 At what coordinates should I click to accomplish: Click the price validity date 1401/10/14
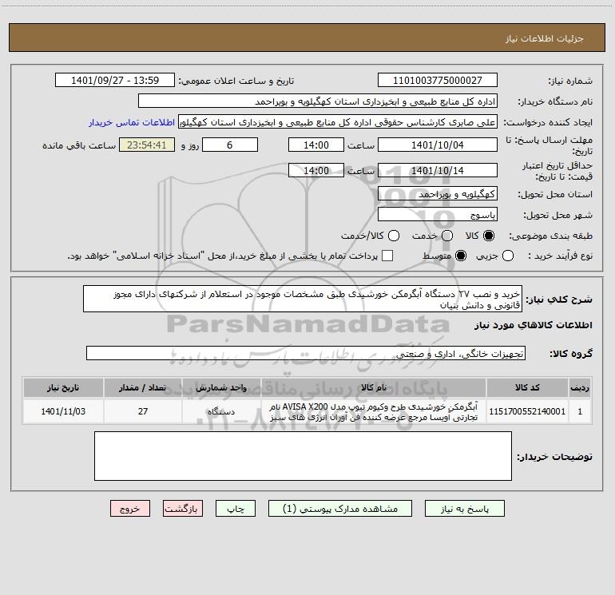pos(438,170)
